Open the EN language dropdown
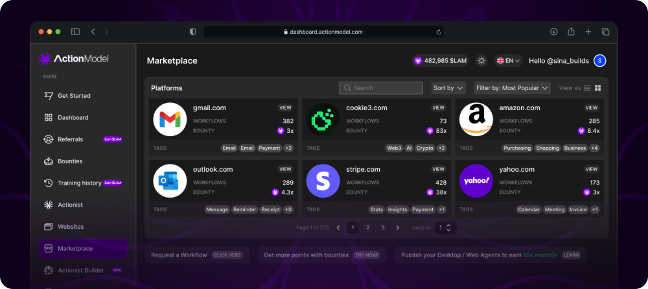Image resolution: width=648 pixels, height=289 pixels. pyautogui.click(x=508, y=61)
